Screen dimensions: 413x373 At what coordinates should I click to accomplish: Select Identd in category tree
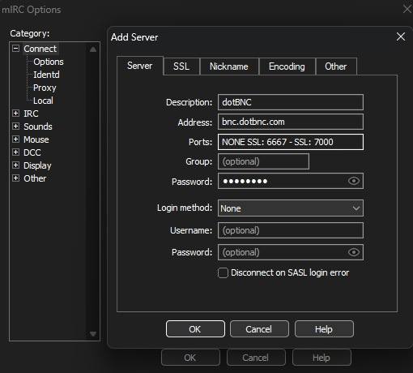point(46,75)
